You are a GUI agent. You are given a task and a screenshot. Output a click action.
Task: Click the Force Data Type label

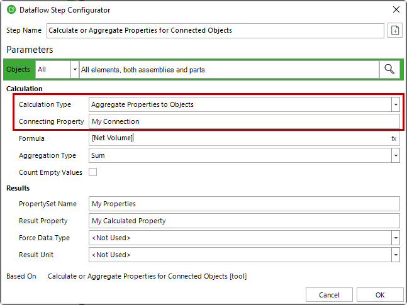pyautogui.click(x=45, y=238)
